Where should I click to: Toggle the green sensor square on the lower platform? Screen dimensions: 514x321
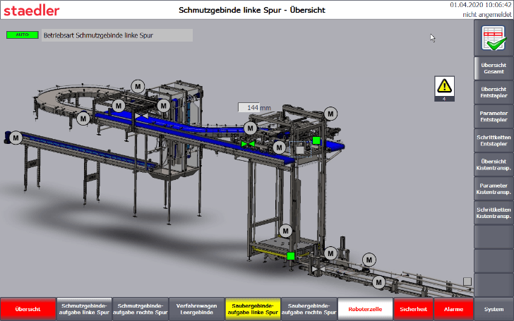pos(290,255)
